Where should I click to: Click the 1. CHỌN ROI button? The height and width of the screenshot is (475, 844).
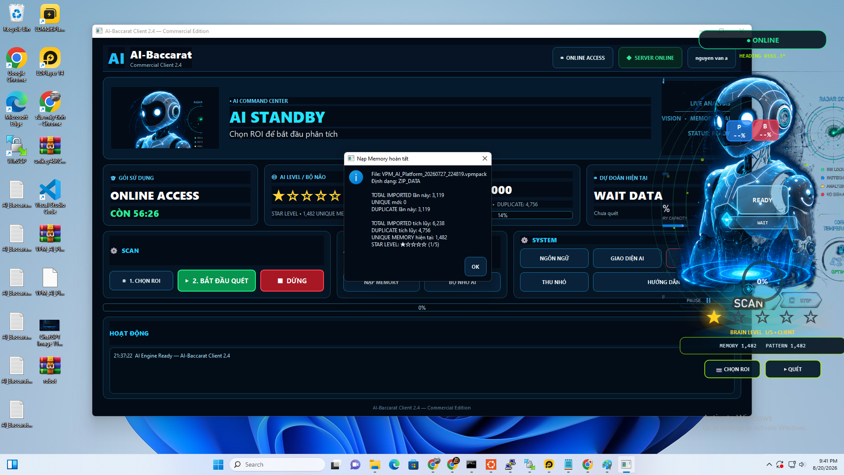pyautogui.click(x=141, y=281)
